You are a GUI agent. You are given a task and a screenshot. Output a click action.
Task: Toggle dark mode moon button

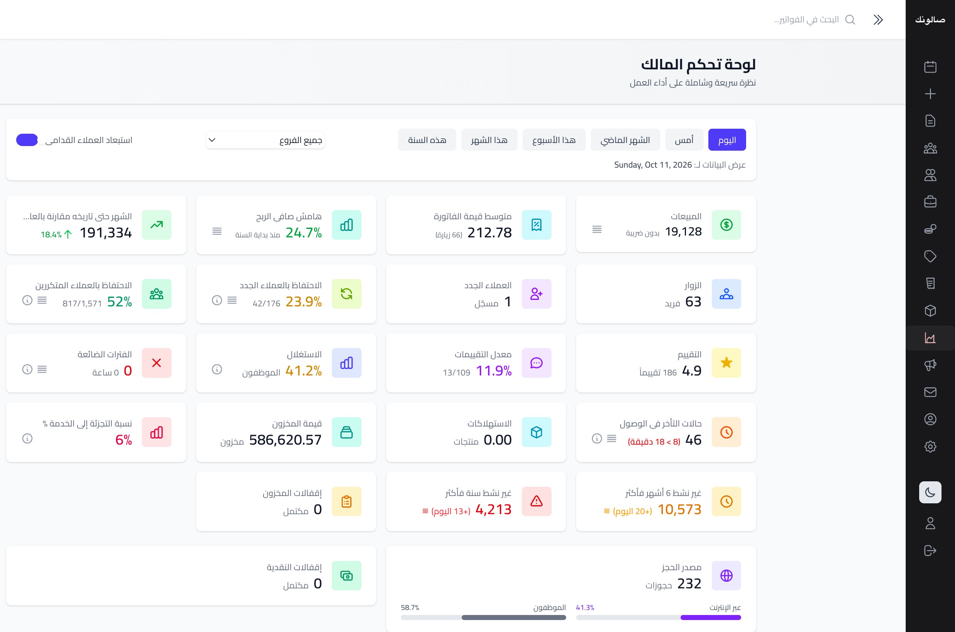pos(930,492)
